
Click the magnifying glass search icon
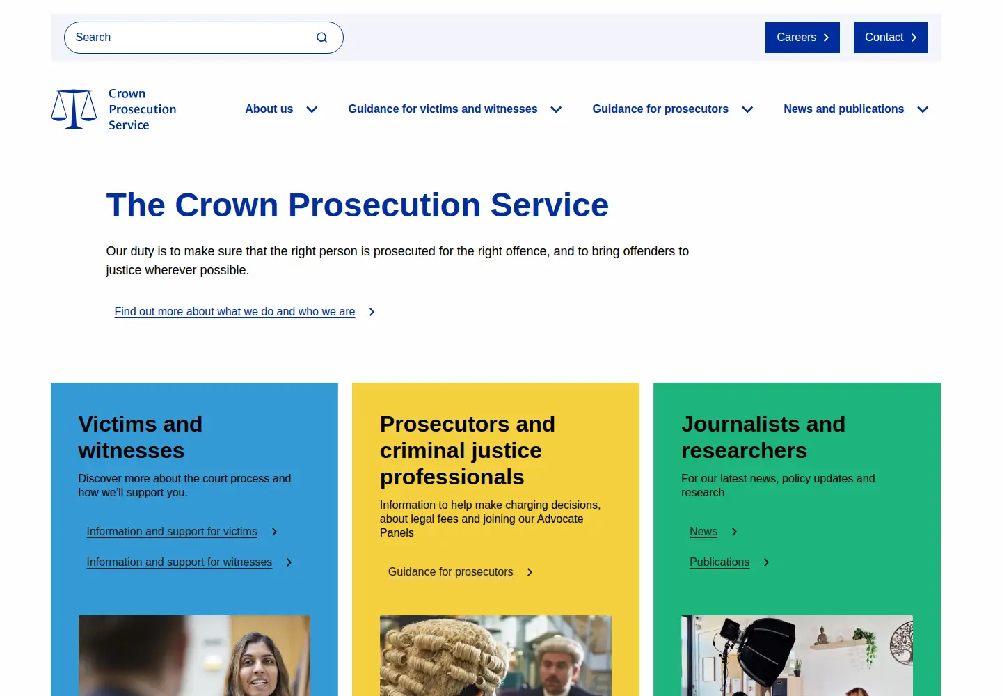click(321, 38)
